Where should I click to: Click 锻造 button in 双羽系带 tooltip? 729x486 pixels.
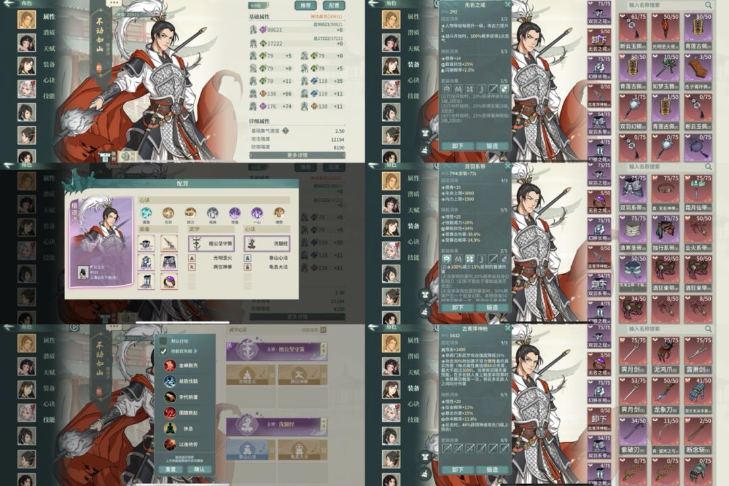coord(491,307)
